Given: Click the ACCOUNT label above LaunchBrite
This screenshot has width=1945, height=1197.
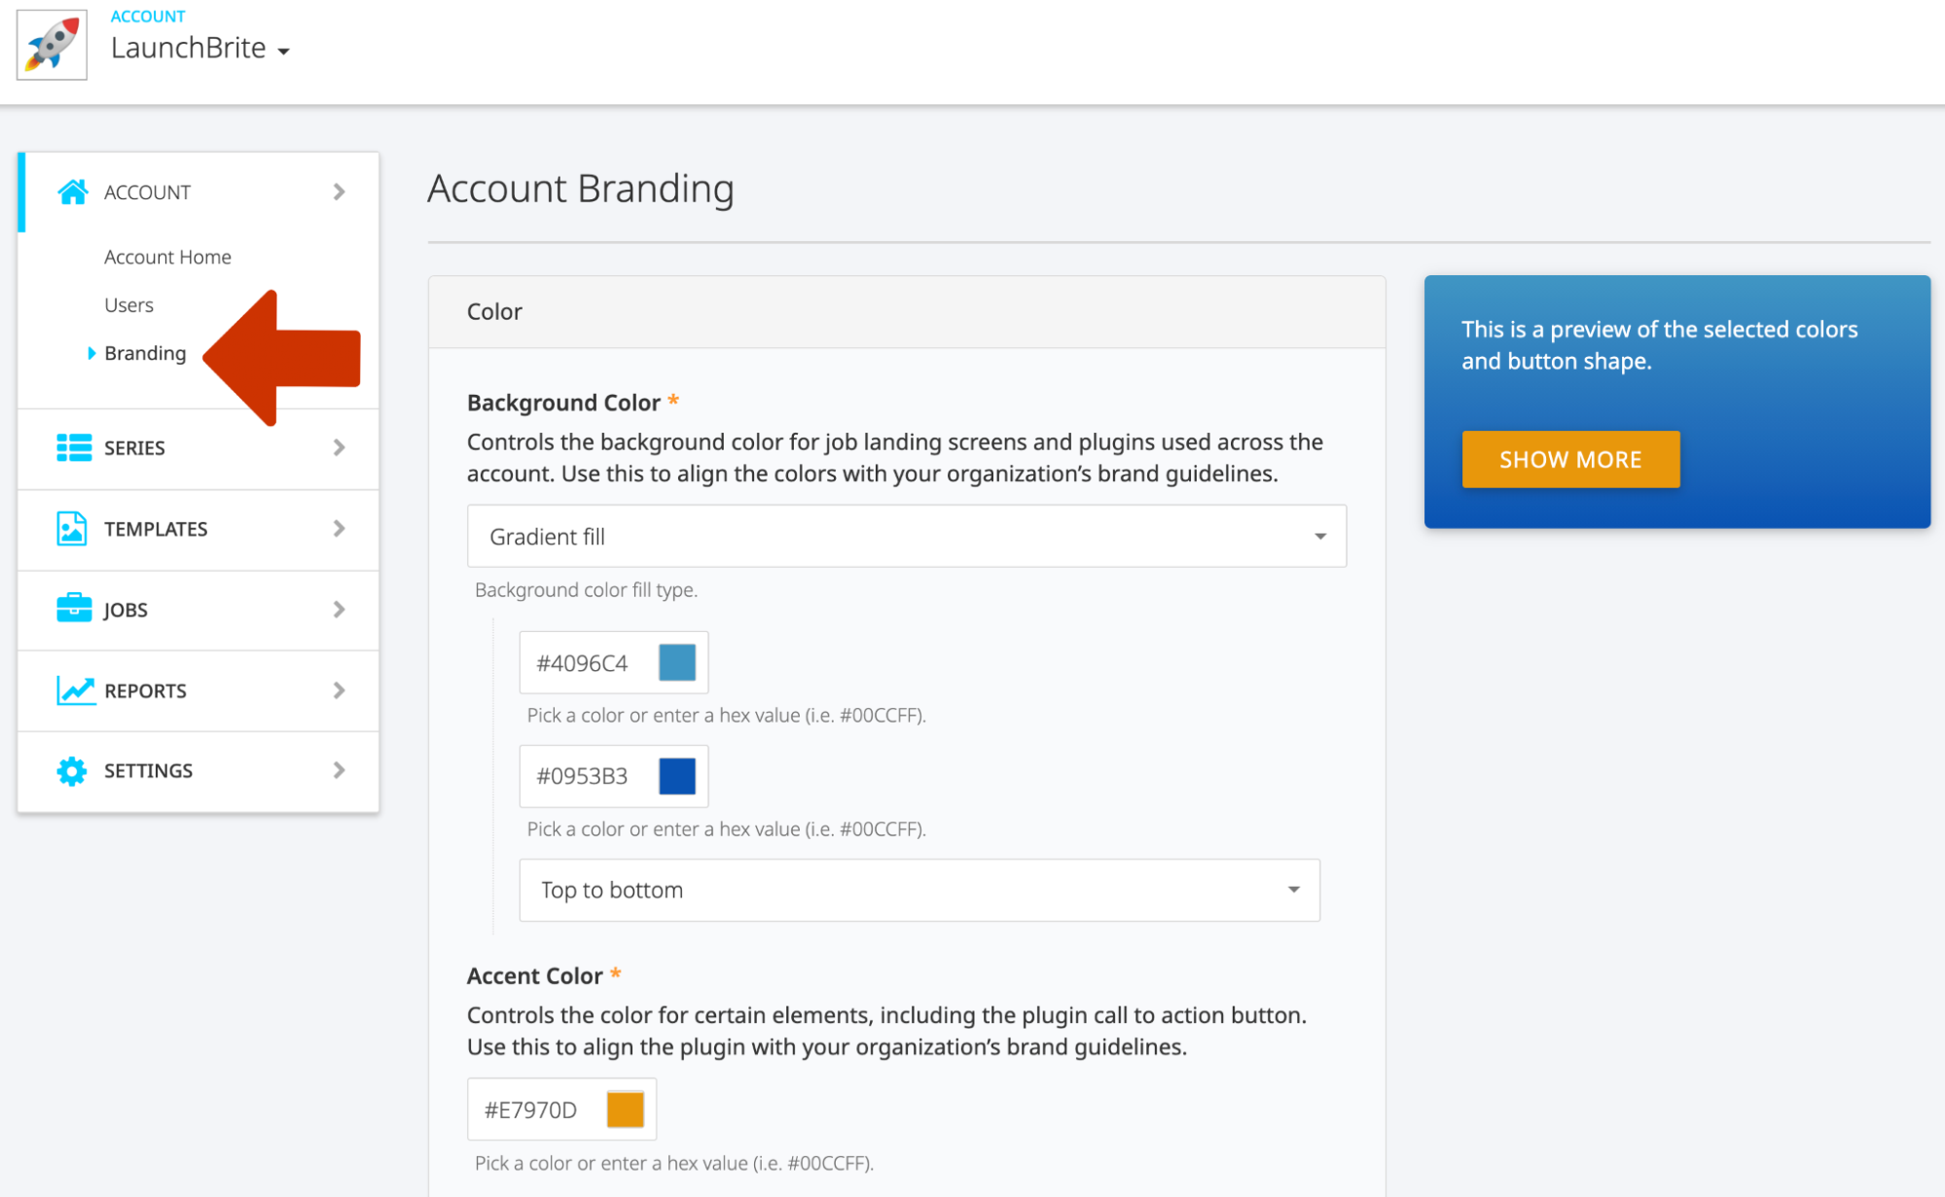Looking at the screenshot, I should (148, 16).
